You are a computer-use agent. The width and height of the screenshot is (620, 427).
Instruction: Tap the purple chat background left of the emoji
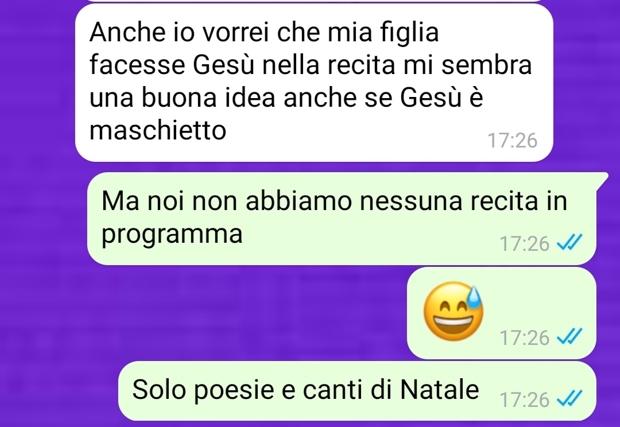click(x=237, y=312)
